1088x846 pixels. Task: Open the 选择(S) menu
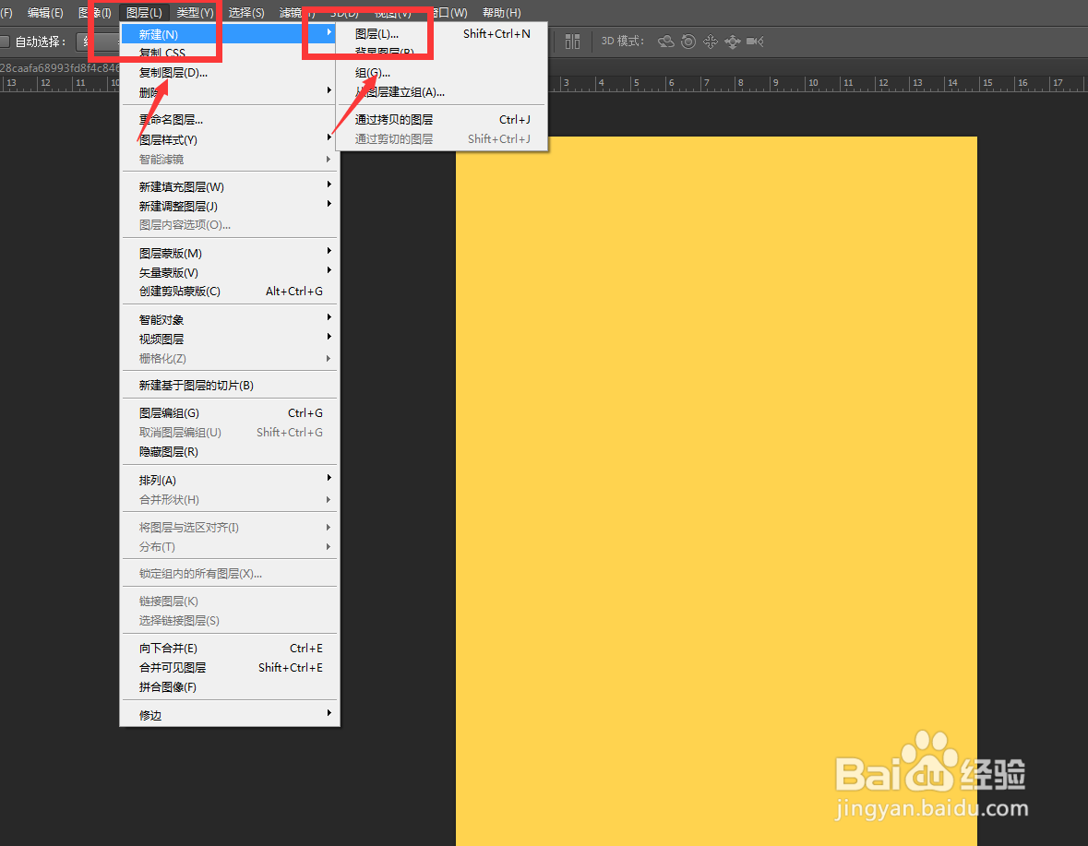tap(246, 13)
